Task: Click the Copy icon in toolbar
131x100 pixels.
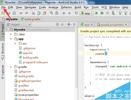Action: coord(39,13)
